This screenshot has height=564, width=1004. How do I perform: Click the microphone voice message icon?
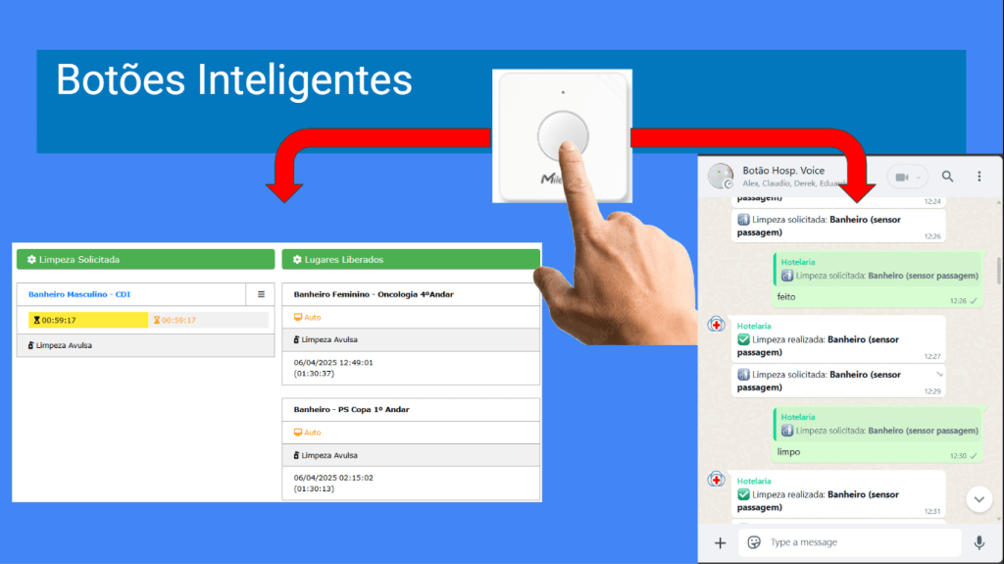(979, 542)
